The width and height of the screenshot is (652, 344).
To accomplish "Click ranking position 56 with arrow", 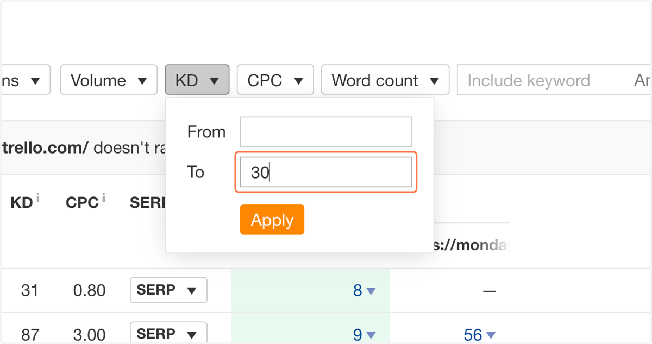I will tap(480, 335).
